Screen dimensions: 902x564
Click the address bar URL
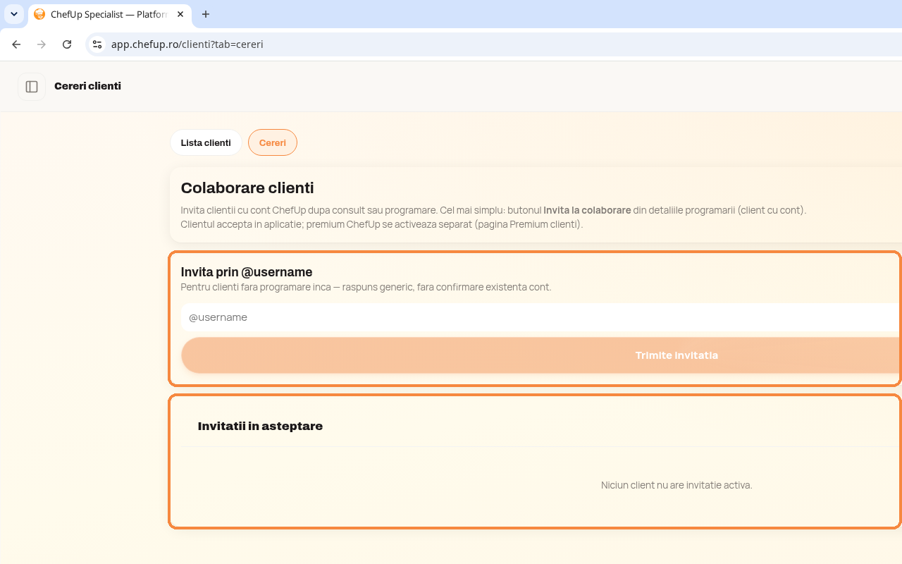coord(187,44)
